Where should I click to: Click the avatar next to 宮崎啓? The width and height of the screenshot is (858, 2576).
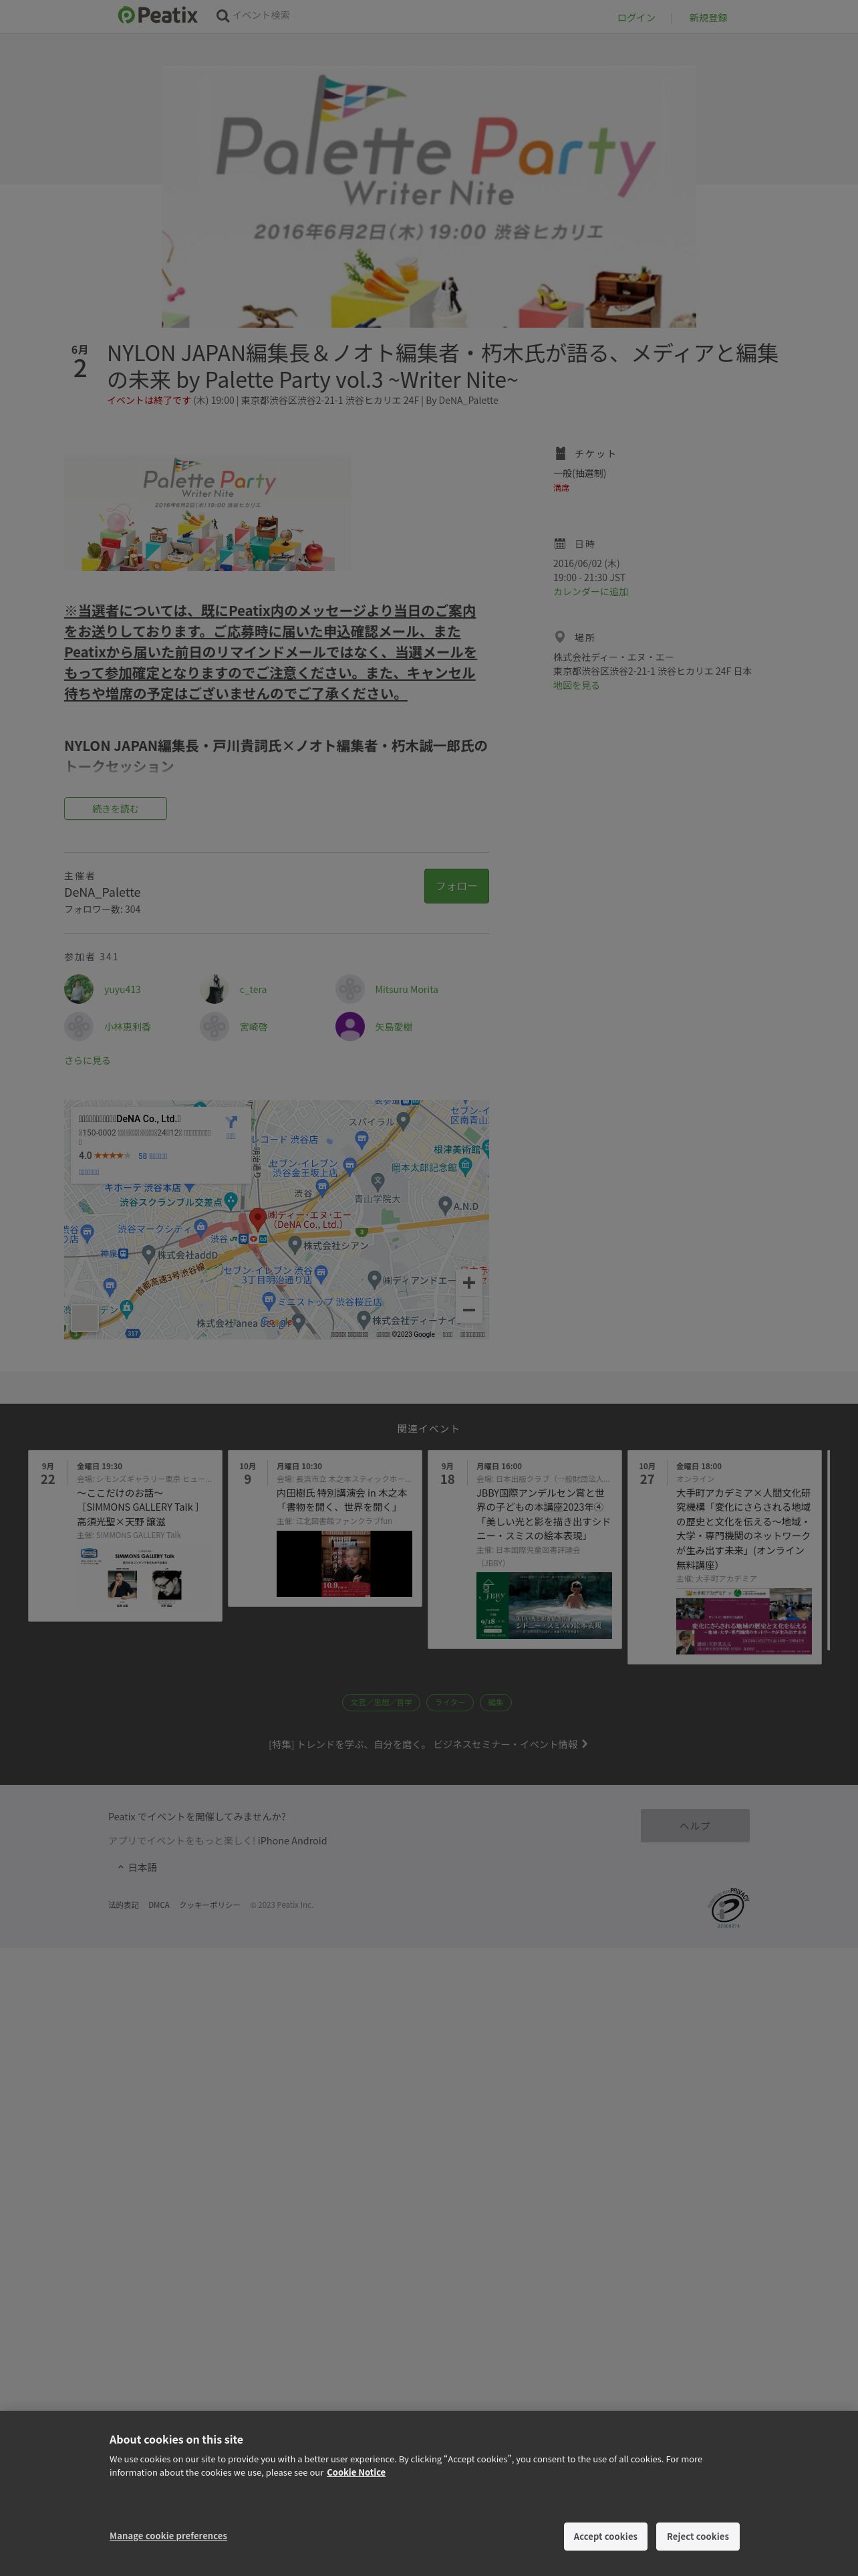214,1026
